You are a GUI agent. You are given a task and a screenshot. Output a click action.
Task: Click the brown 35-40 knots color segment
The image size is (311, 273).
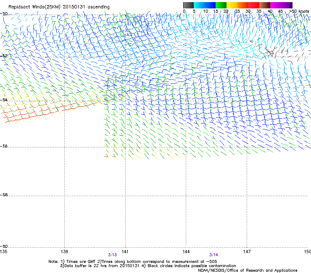(265, 5)
